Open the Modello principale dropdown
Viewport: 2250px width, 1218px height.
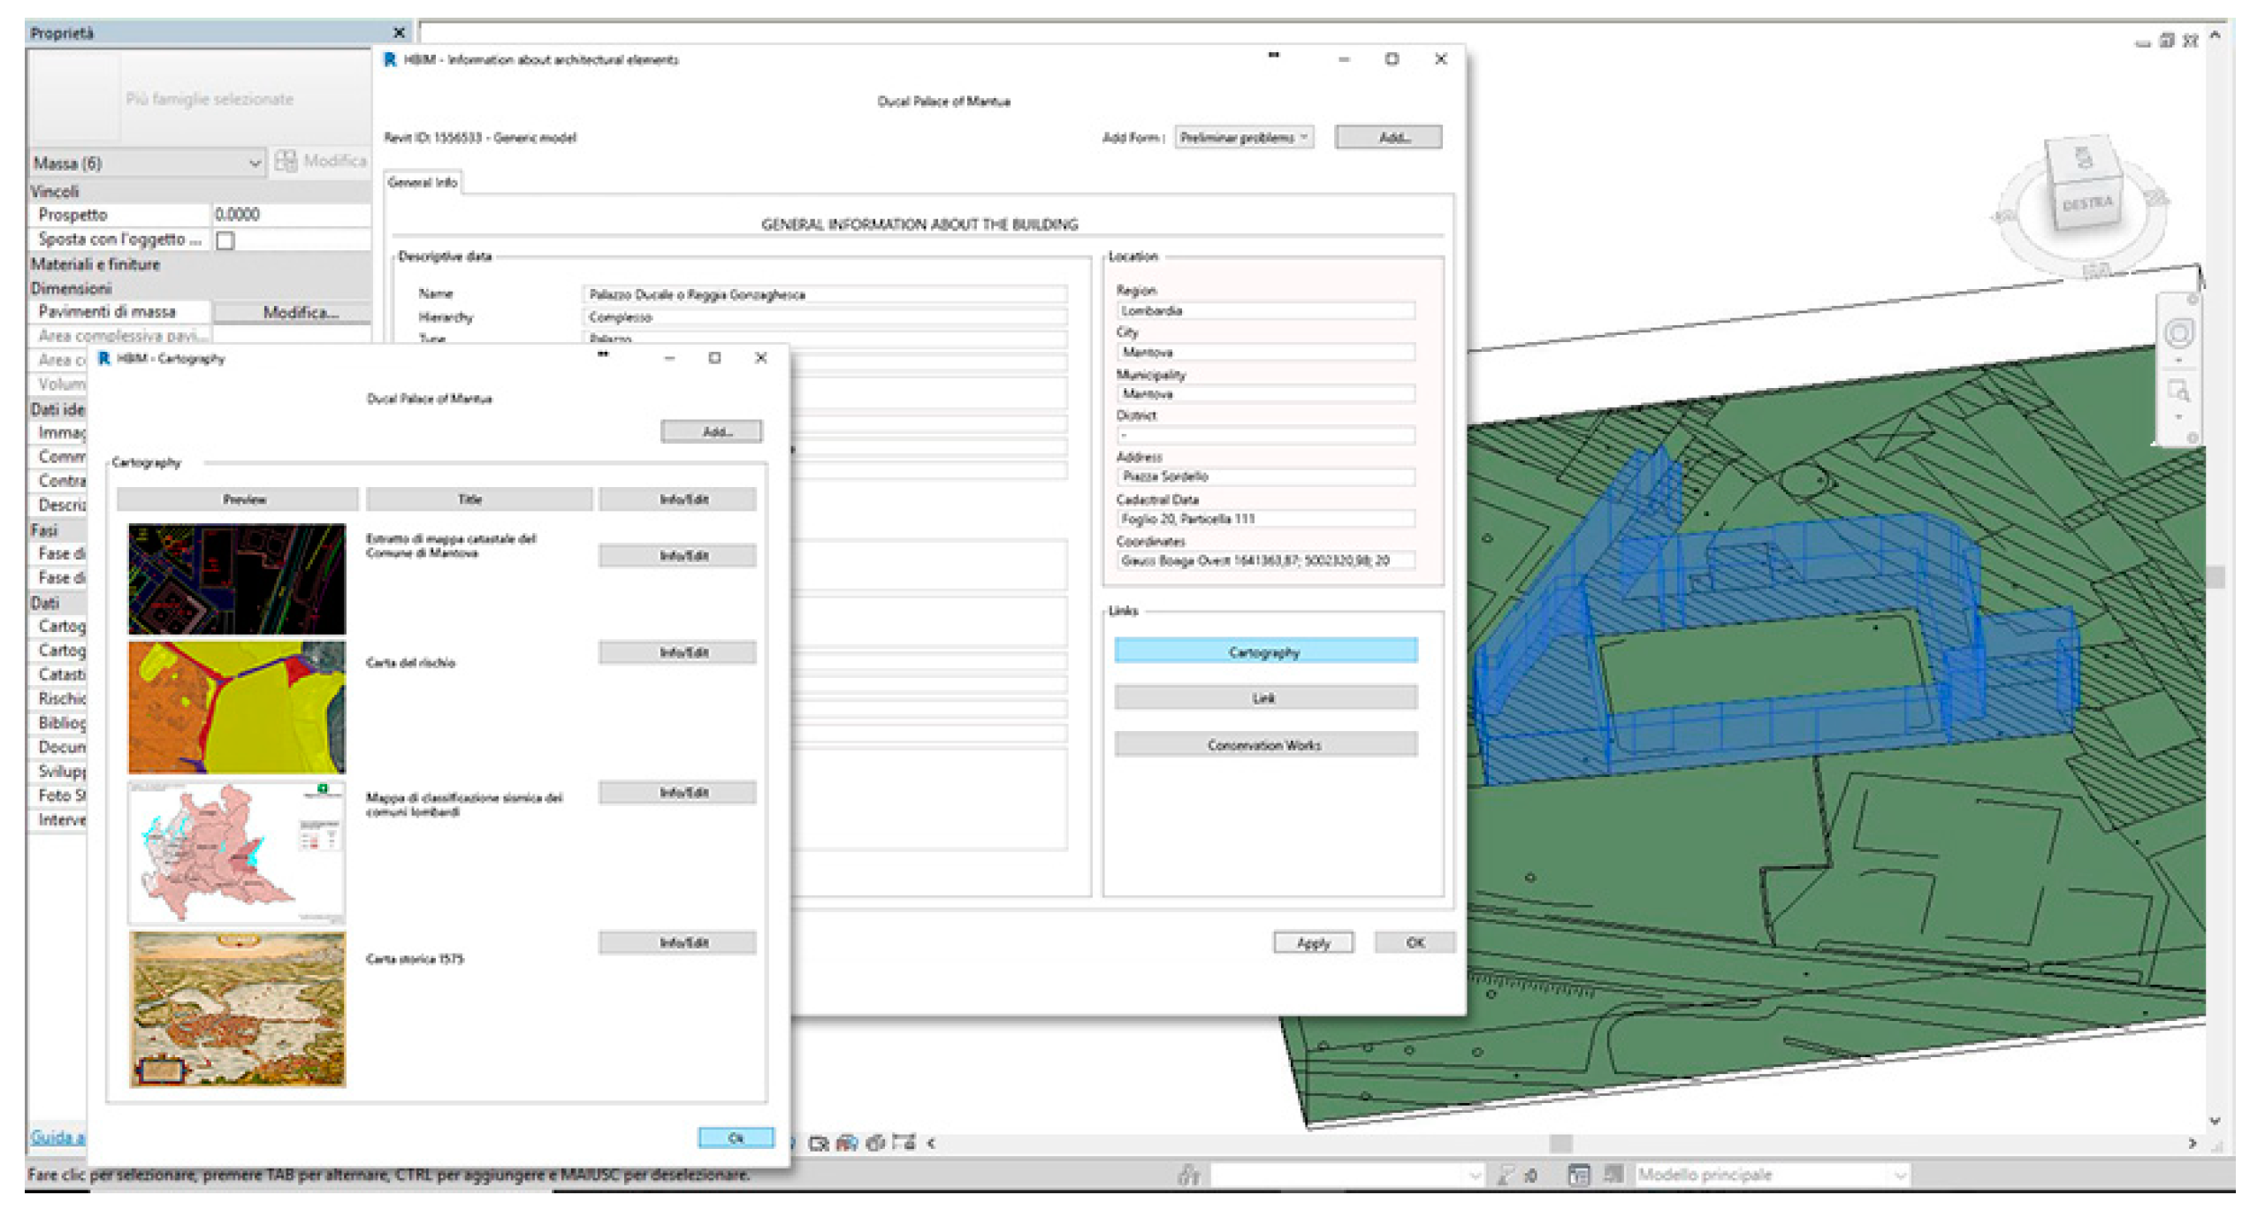(x=1900, y=1176)
